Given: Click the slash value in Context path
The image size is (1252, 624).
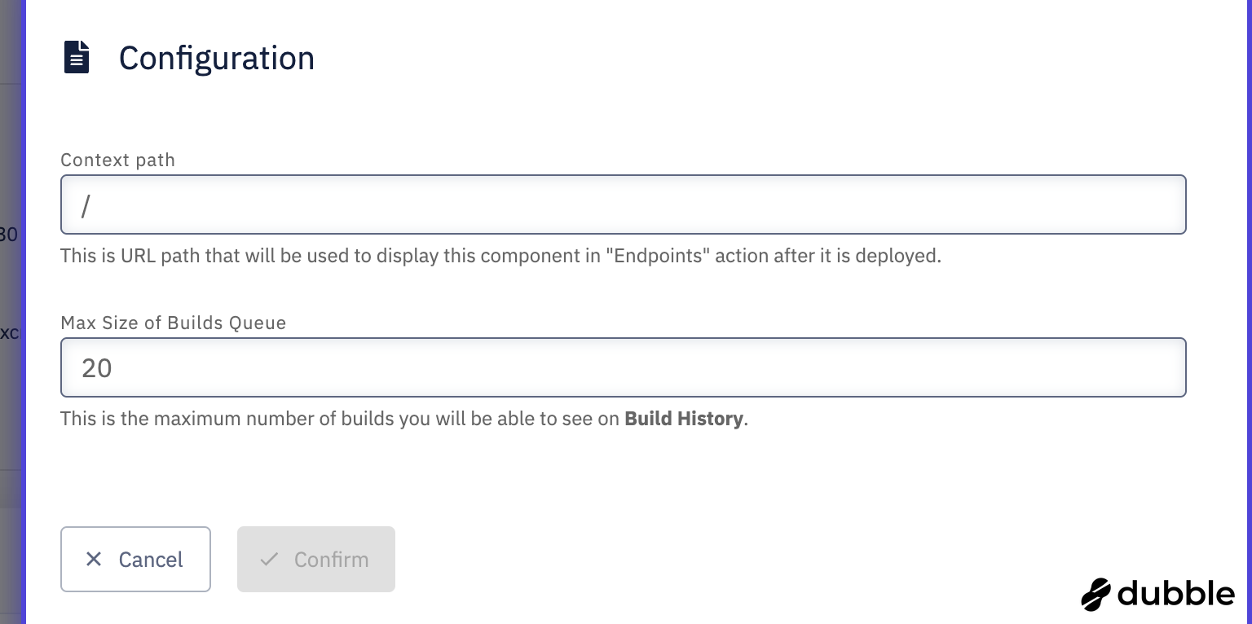Looking at the screenshot, I should [86, 205].
